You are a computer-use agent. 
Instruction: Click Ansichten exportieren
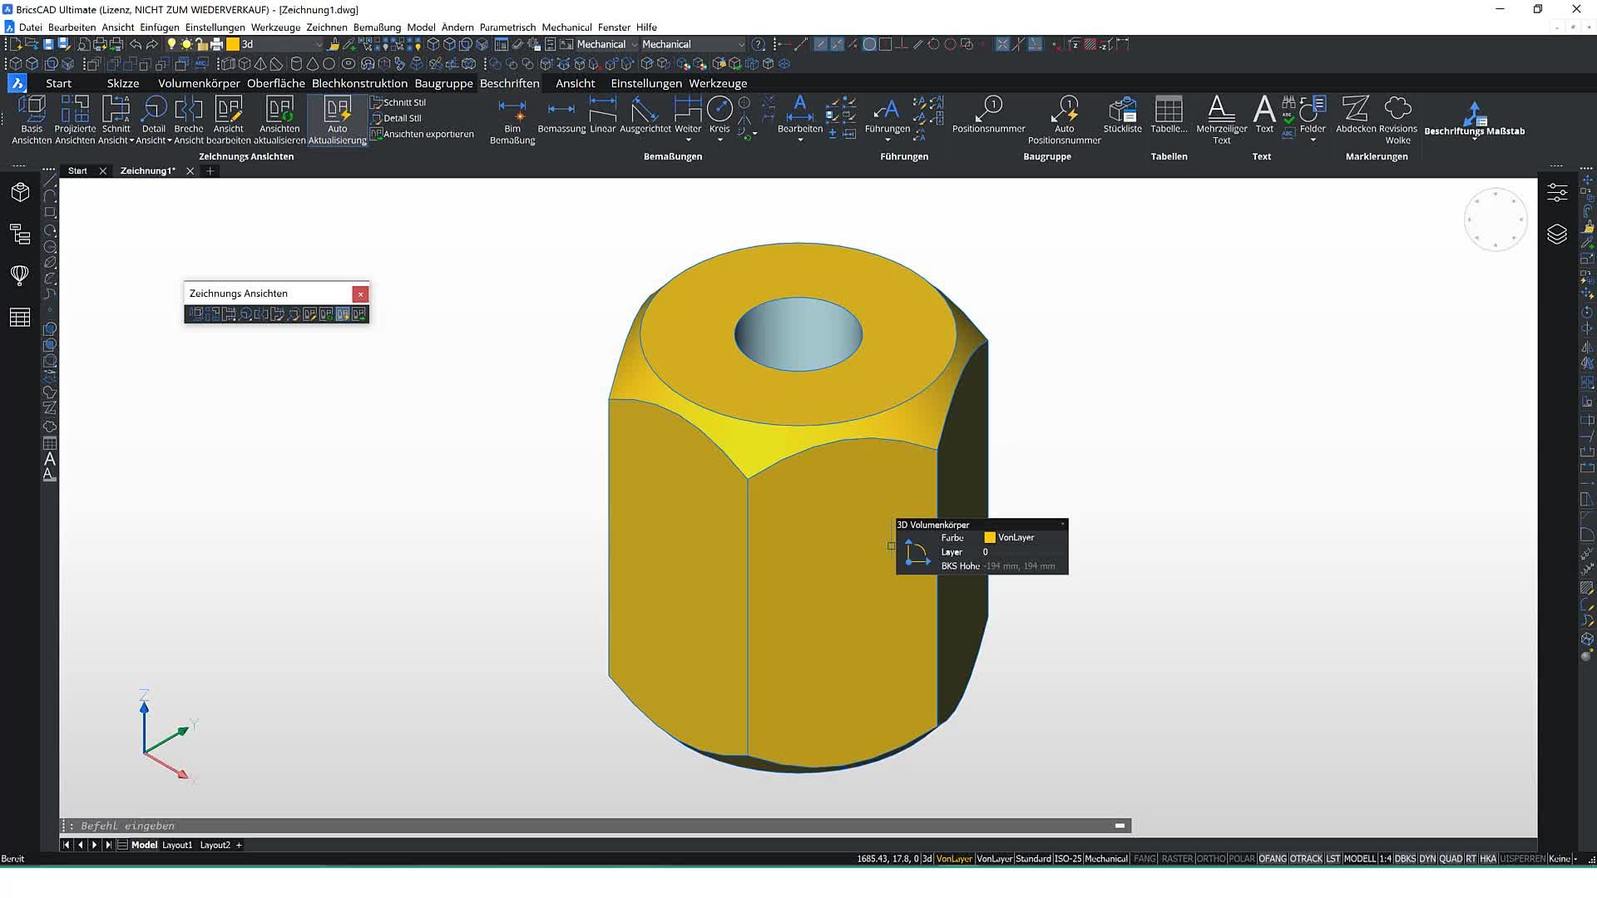point(422,134)
